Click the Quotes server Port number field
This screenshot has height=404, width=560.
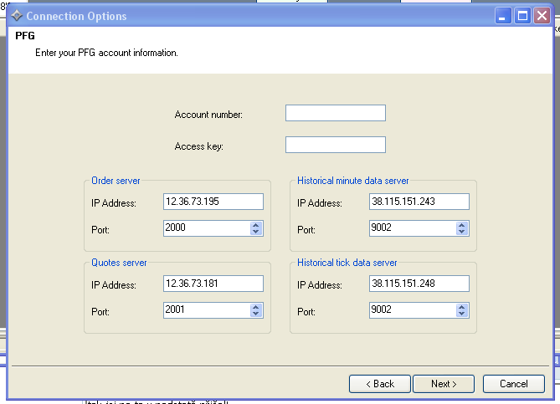[206, 310]
